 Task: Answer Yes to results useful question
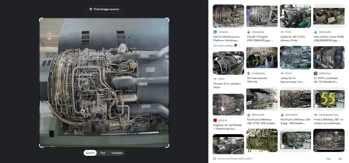click(328, 159)
